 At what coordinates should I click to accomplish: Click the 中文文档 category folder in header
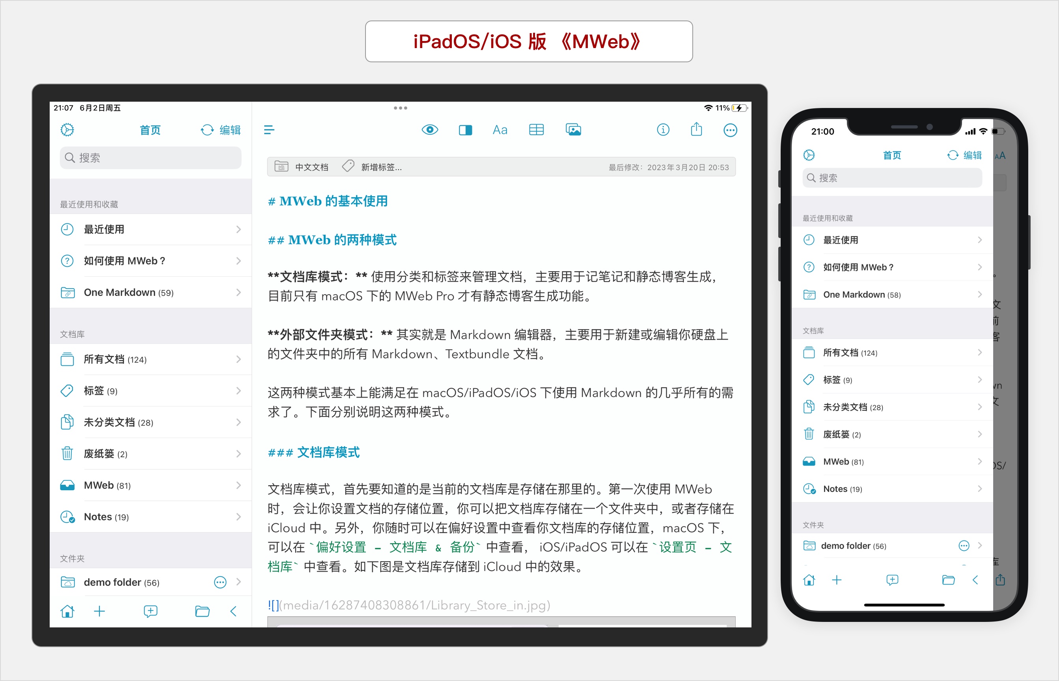pyautogui.click(x=301, y=167)
